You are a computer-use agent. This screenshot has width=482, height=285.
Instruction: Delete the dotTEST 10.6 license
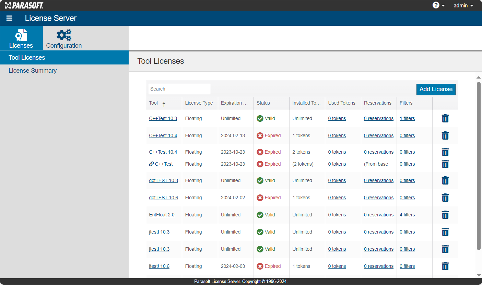coord(445,198)
